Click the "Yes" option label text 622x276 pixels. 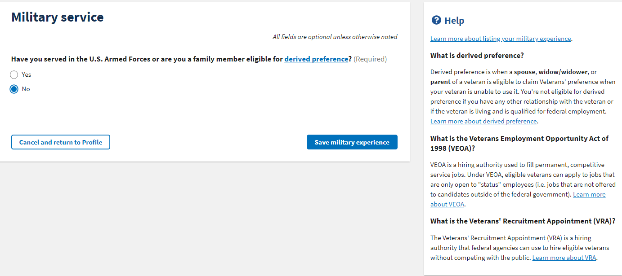[27, 75]
